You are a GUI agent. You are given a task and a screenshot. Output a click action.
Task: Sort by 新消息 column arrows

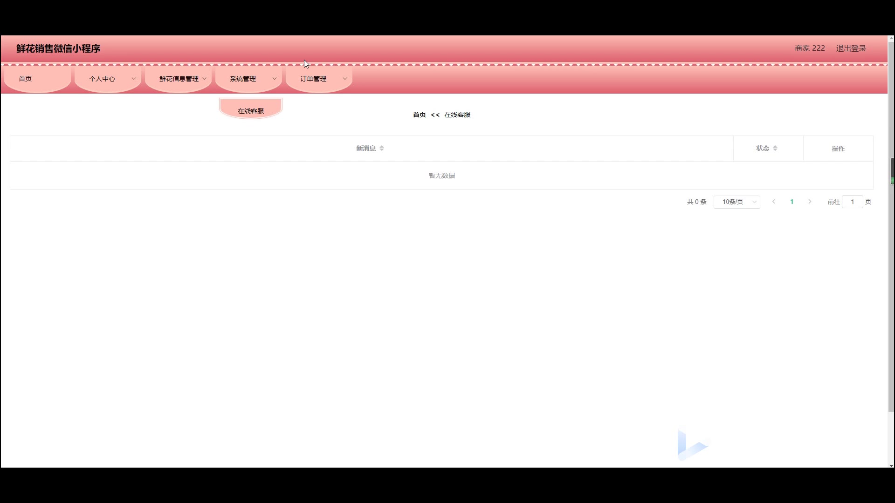[382, 148]
